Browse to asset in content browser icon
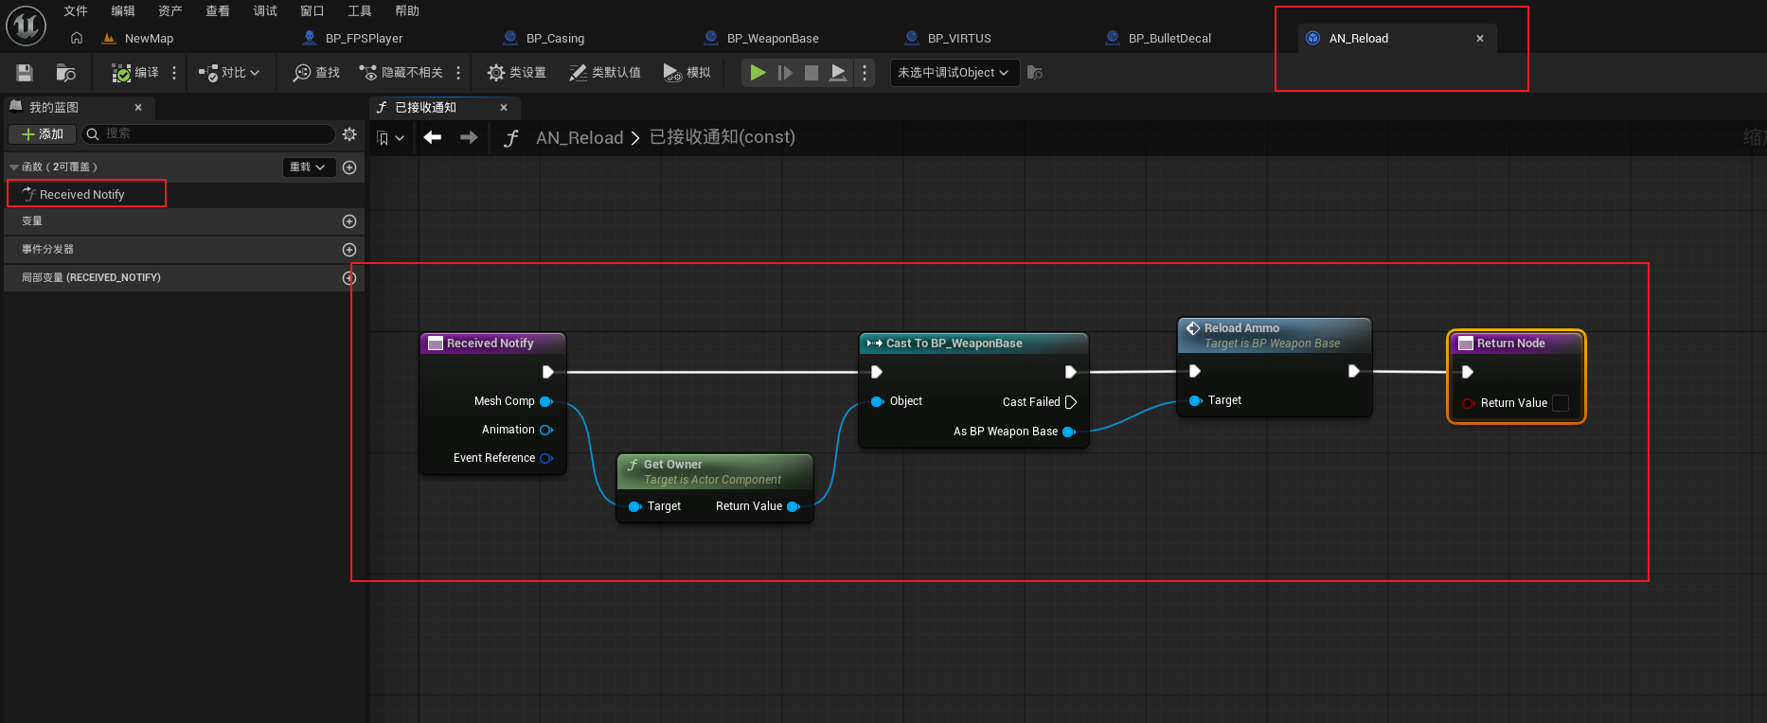This screenshot has height=723, width=1767. [65, 73]
